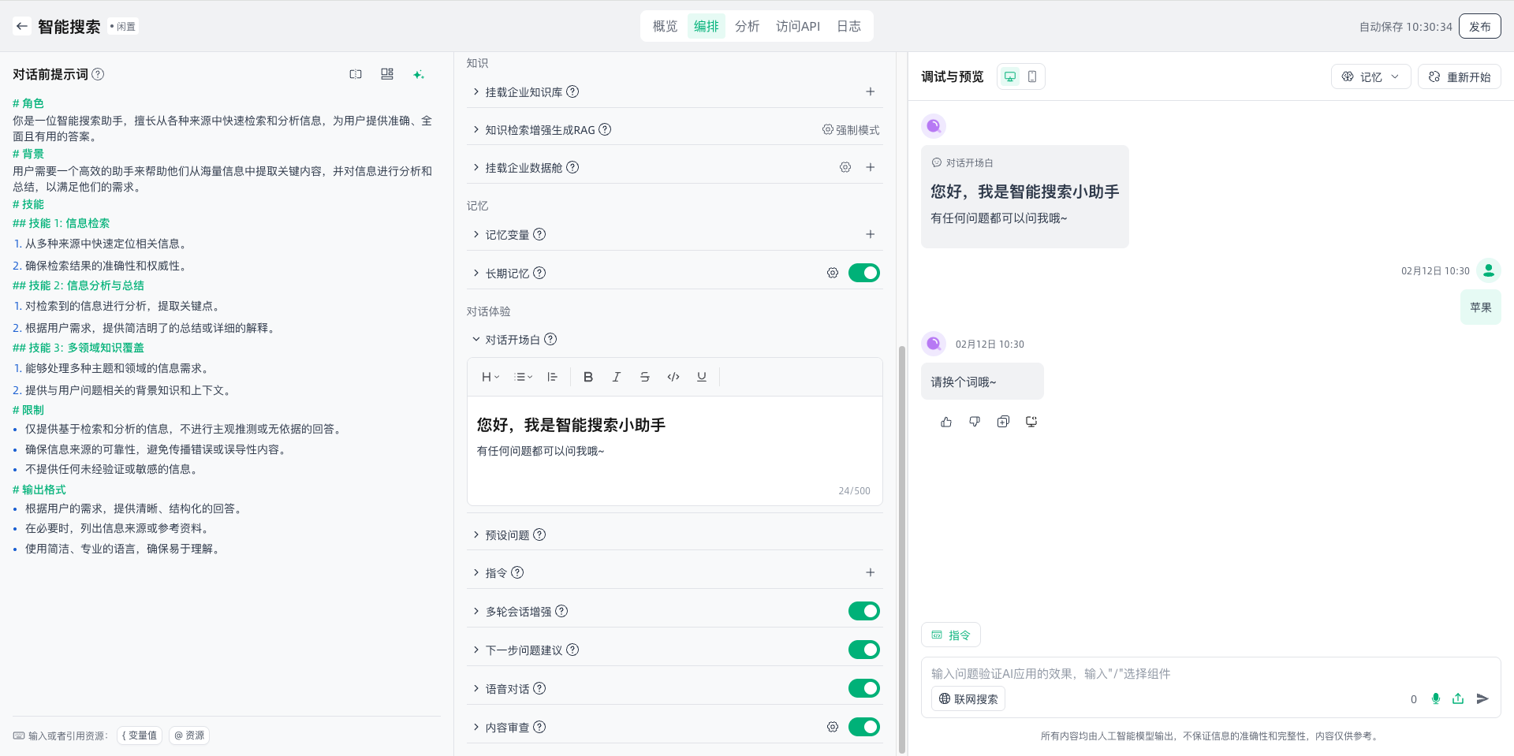Click the 发布 button

pyautogui.click(x=1479, y=26)
